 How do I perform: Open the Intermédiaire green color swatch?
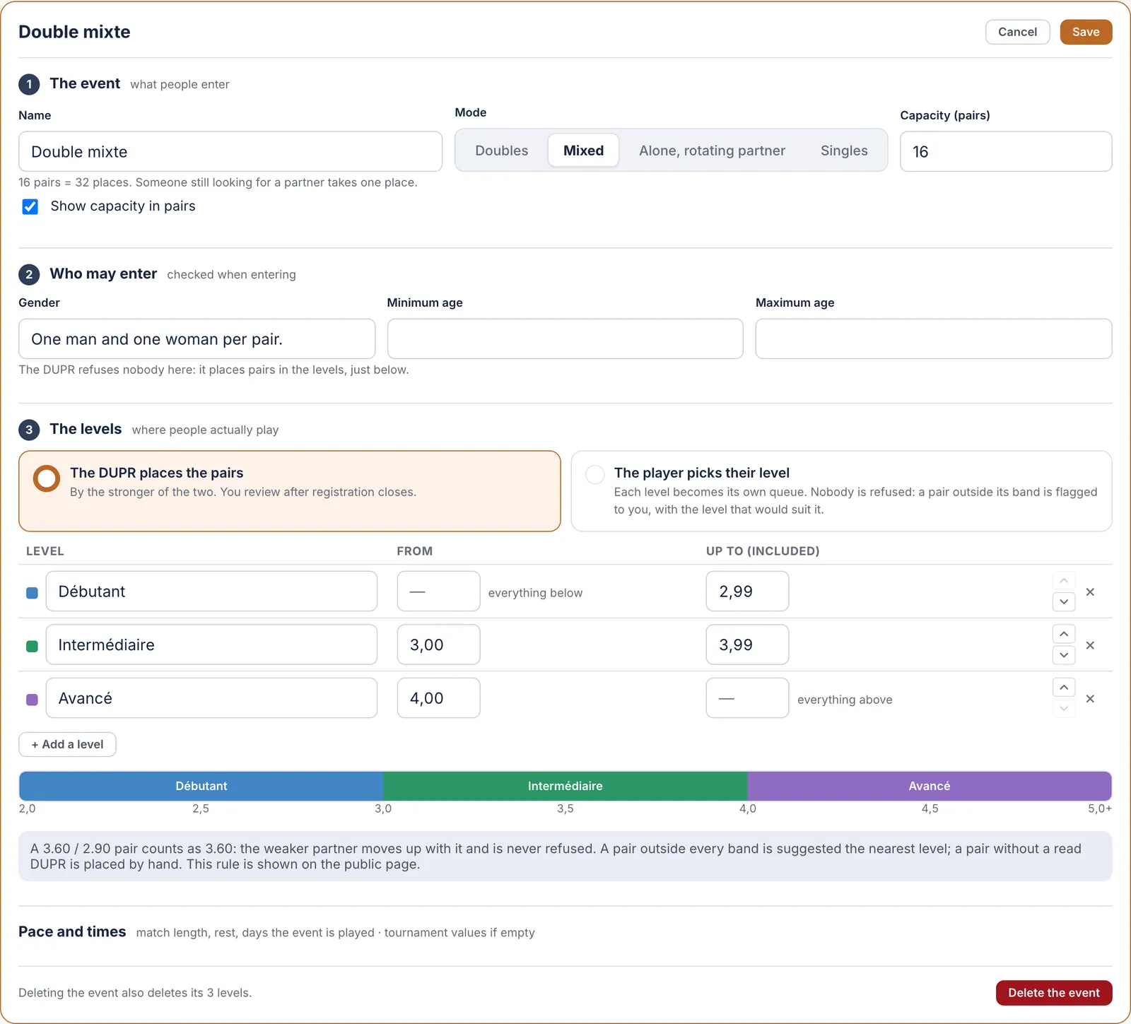[x=32, y=646]
